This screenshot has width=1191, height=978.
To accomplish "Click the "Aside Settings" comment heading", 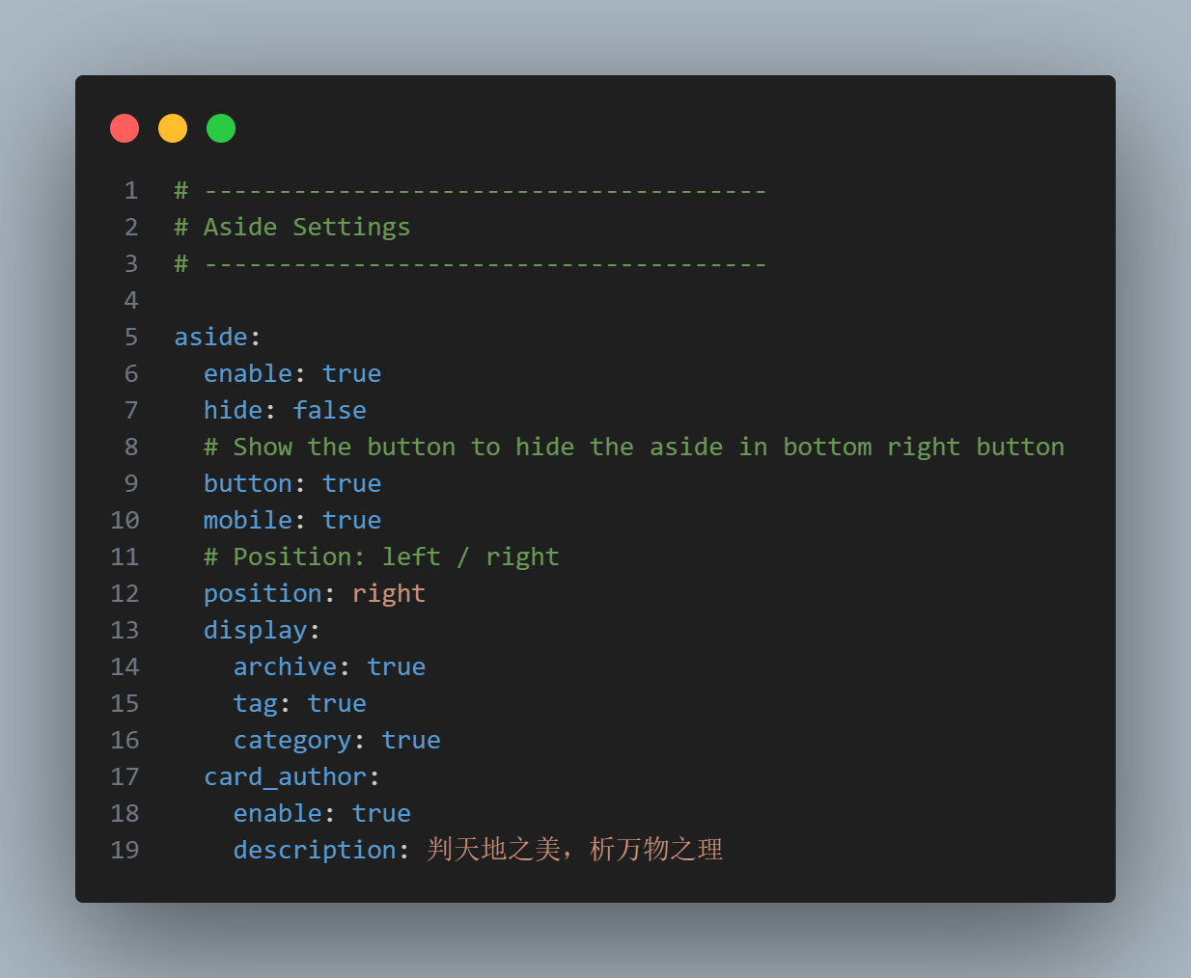I will click(x=306, y=227).
